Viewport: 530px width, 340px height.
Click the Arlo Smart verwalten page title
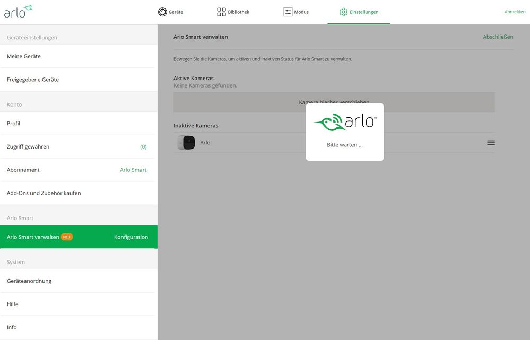(201, 37)
